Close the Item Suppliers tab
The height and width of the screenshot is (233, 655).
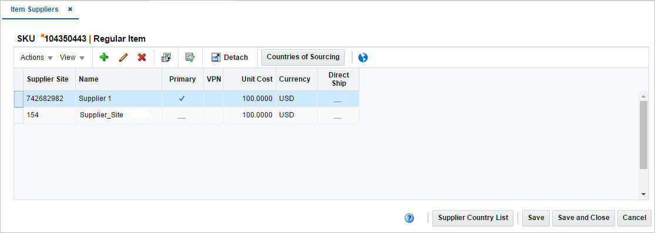[70, 9]
